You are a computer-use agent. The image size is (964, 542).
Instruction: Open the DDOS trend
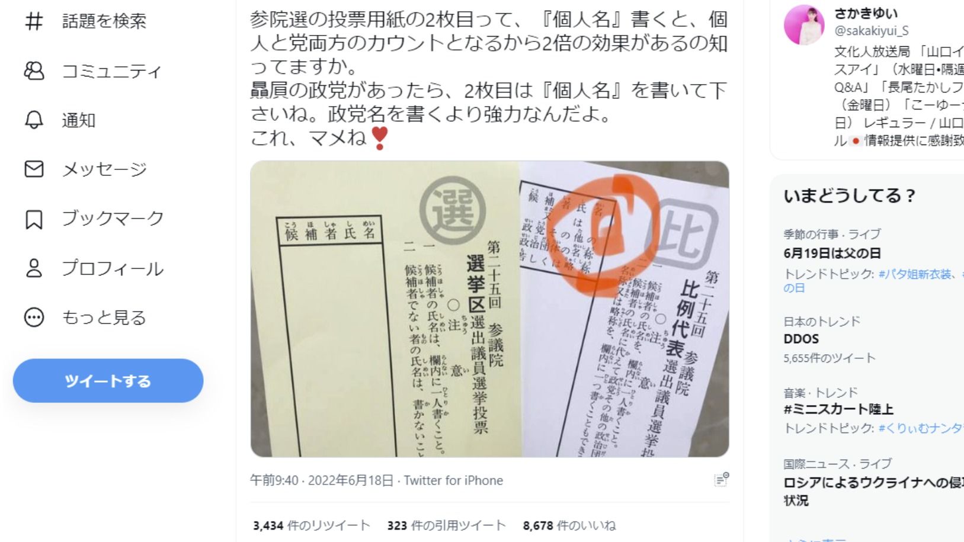801,339
